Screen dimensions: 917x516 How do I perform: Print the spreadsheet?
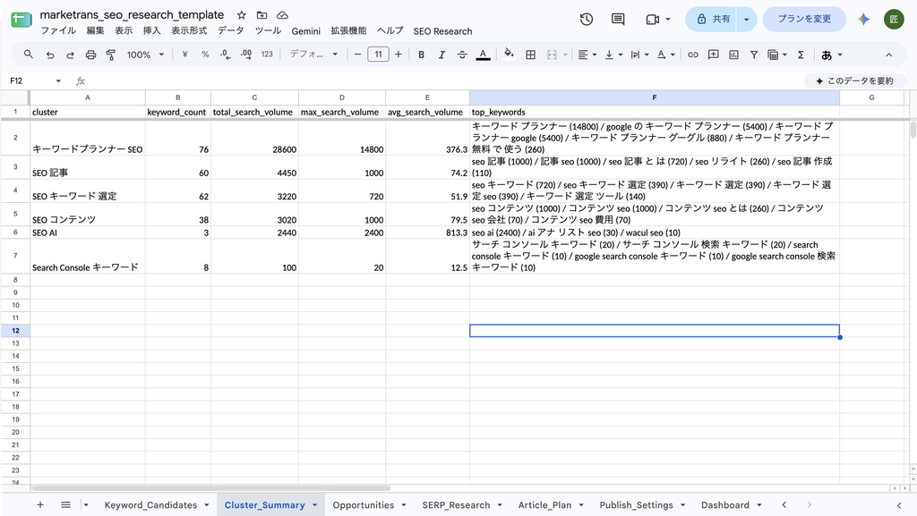[x=90, y=55]
